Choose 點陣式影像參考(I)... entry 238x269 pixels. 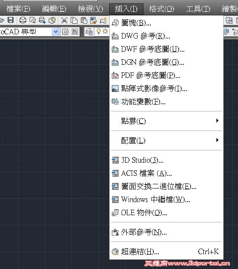pyautogui.click(x=166, y=89)
